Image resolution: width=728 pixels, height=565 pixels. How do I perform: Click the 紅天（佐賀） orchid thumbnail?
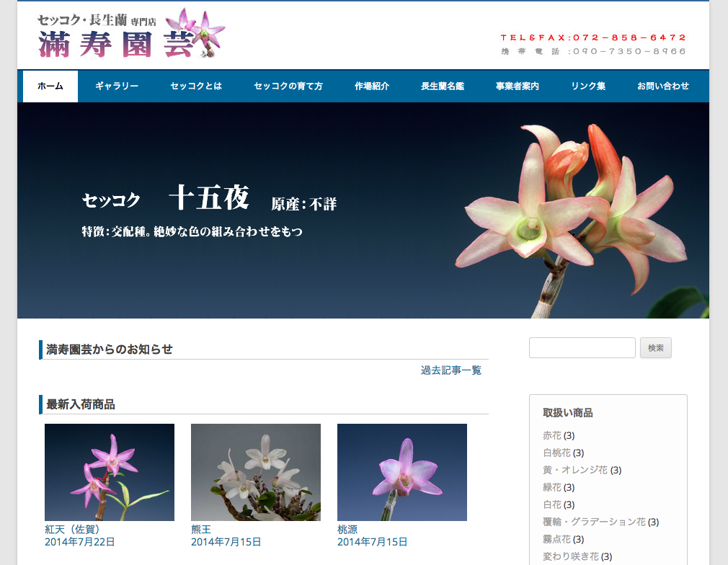(110, 472)
